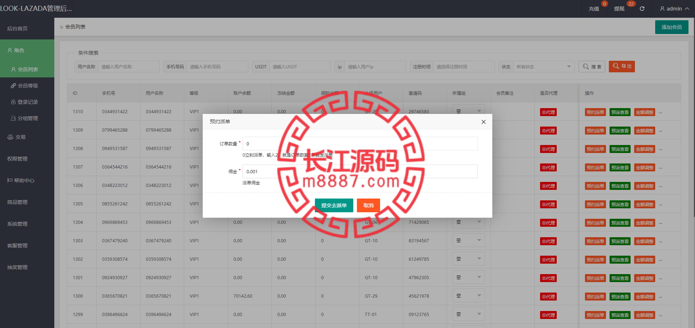Expand the 抽奖管理 sidebar section
The image size is (695, 328).
pyautogui.click(x=27, y=267)
